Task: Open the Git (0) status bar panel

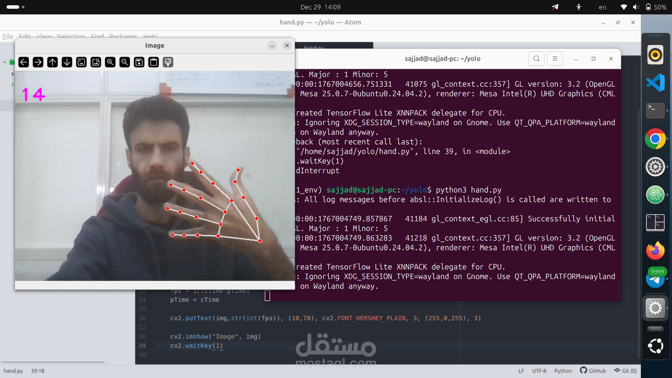Action: (x=625, y=371)
